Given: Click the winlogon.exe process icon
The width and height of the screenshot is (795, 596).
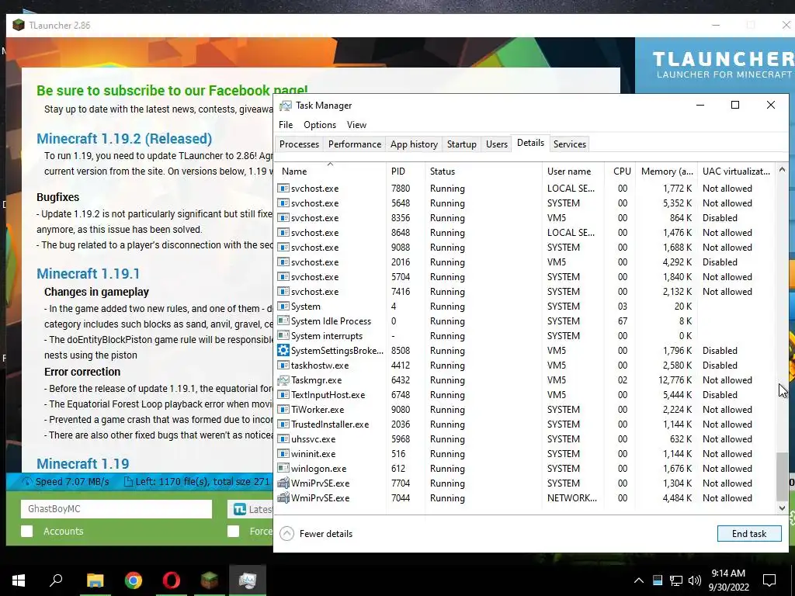Looking at the screenshot, I should pyautogui.click(x=283, y=468).
